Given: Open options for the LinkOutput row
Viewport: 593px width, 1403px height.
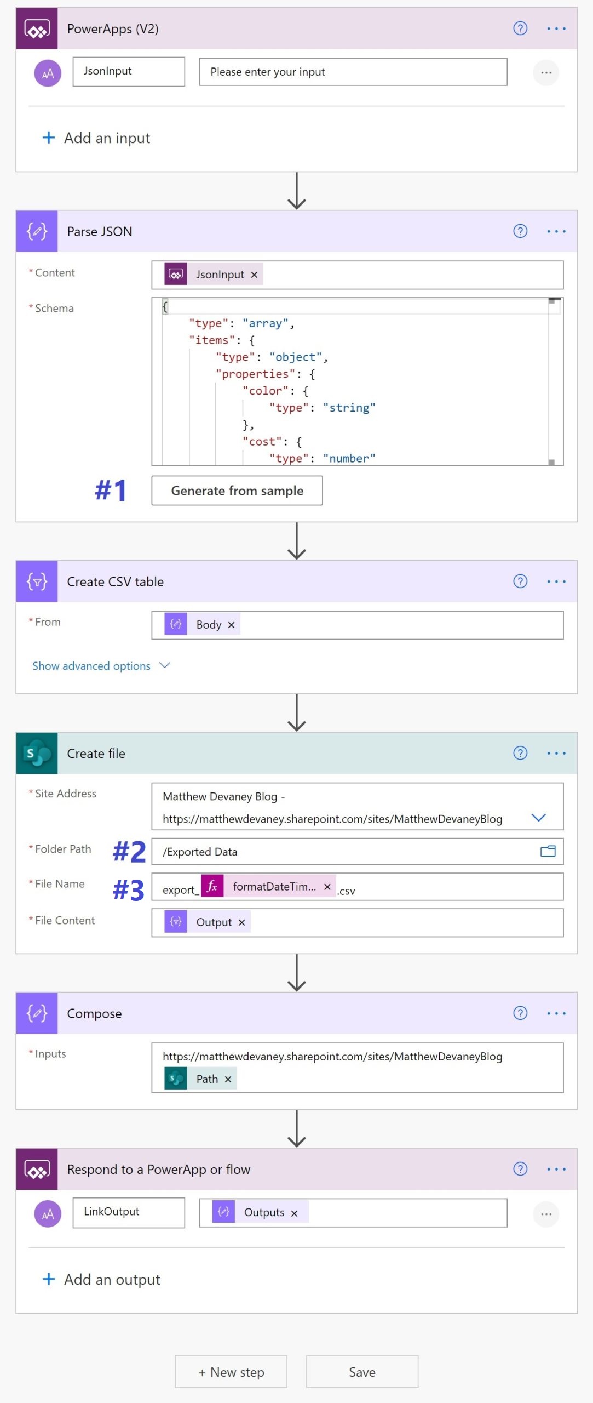Looking at the screenshot, I should tap(546, 1214).
